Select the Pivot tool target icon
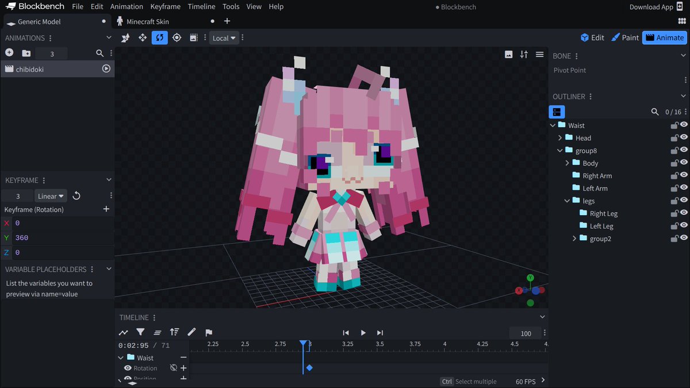This screenshot has height=388, width=690. [x=177, y=38]
